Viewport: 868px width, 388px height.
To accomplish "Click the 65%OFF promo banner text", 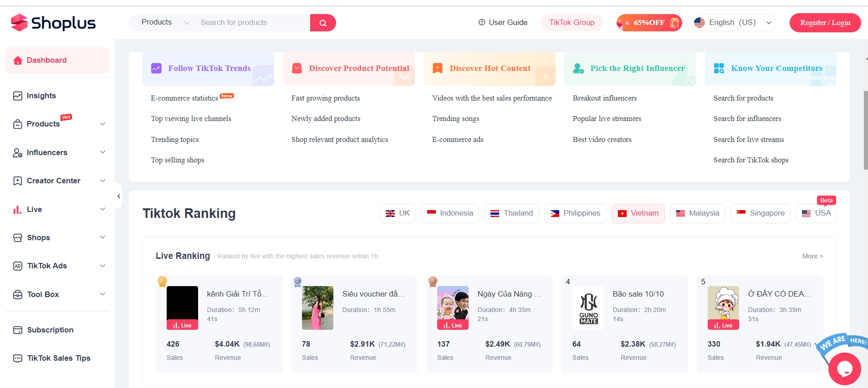I will (649, 22).
